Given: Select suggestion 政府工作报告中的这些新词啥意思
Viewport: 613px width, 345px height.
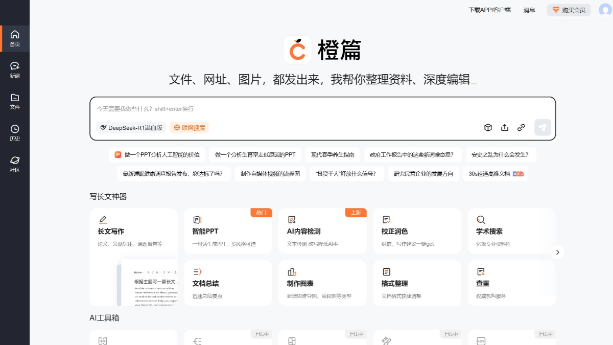Looking at the screenshot, I should point(413,154).
